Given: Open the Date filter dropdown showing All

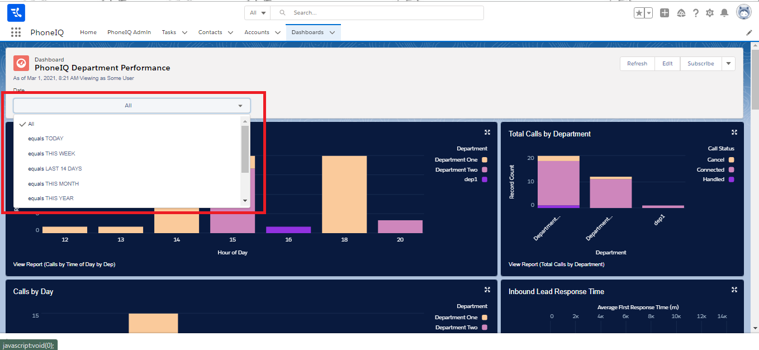Looking at the screenshot, I should [132, 106].
